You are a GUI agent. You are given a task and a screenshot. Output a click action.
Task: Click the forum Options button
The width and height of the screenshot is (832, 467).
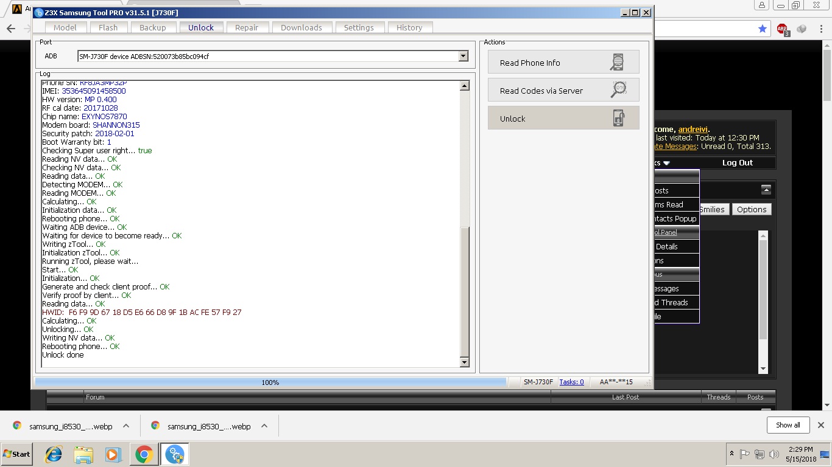752,209
